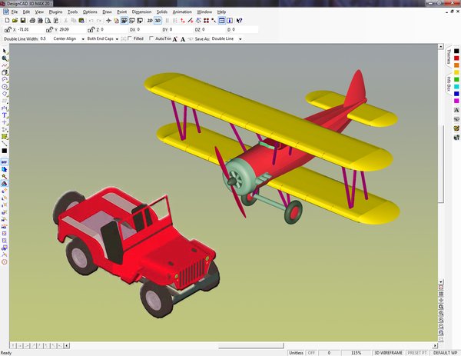This screenshot has height=356, width=461.
Task: Click the Open file folder icon
Action: pyautogui.click(x=14, y=21)
